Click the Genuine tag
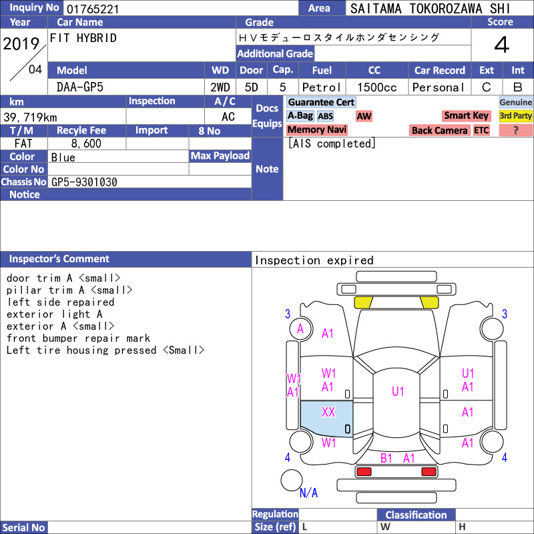 click(515, 102)
